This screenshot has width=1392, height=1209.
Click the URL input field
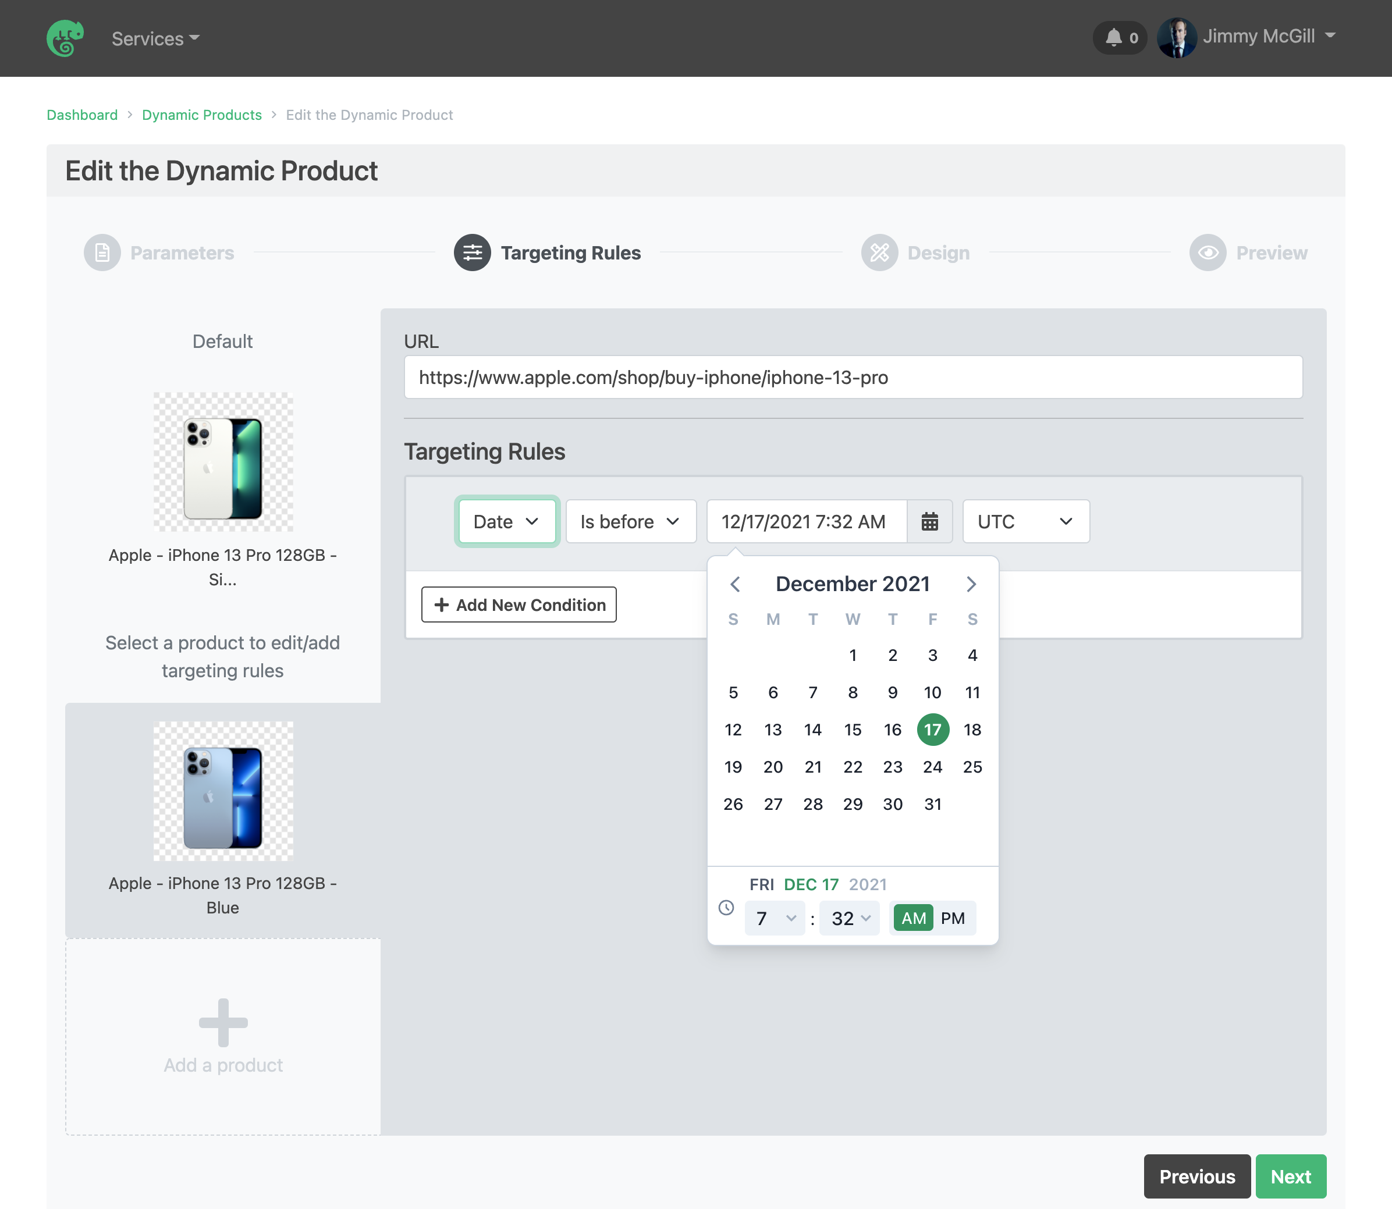point(853,377)
